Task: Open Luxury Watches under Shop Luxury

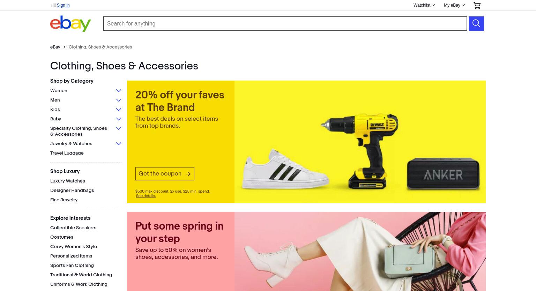Action: 68,181
